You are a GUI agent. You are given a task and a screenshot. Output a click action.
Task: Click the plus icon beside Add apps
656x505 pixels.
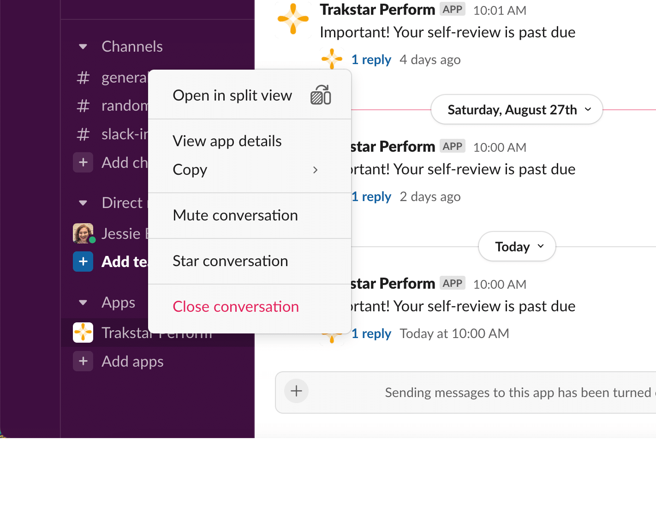click(83, 361)
